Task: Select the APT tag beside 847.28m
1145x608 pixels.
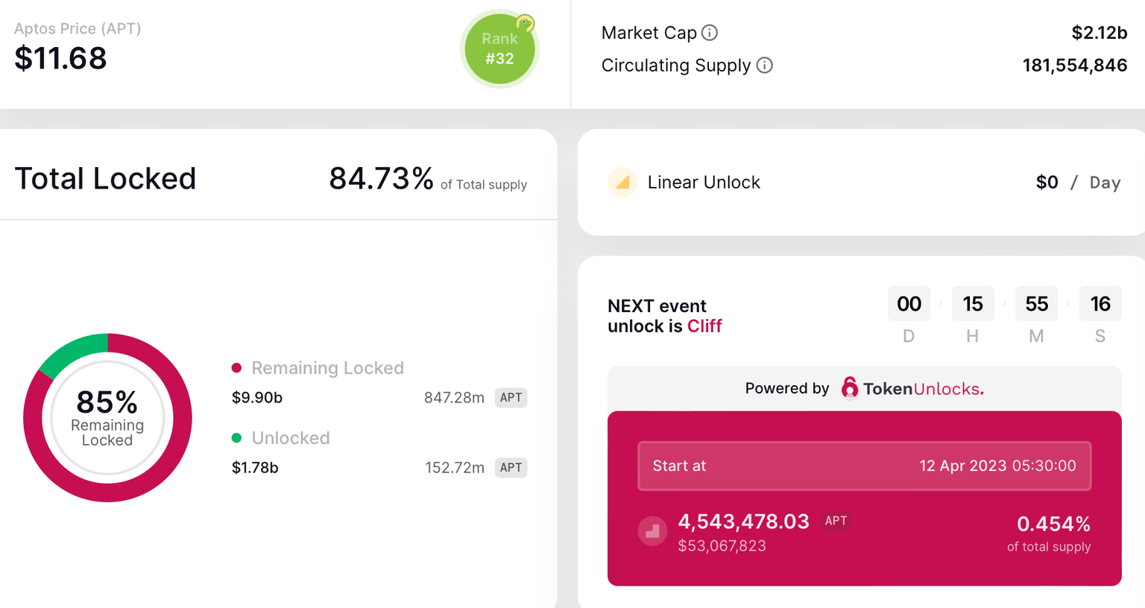Action: click(511, 398)
